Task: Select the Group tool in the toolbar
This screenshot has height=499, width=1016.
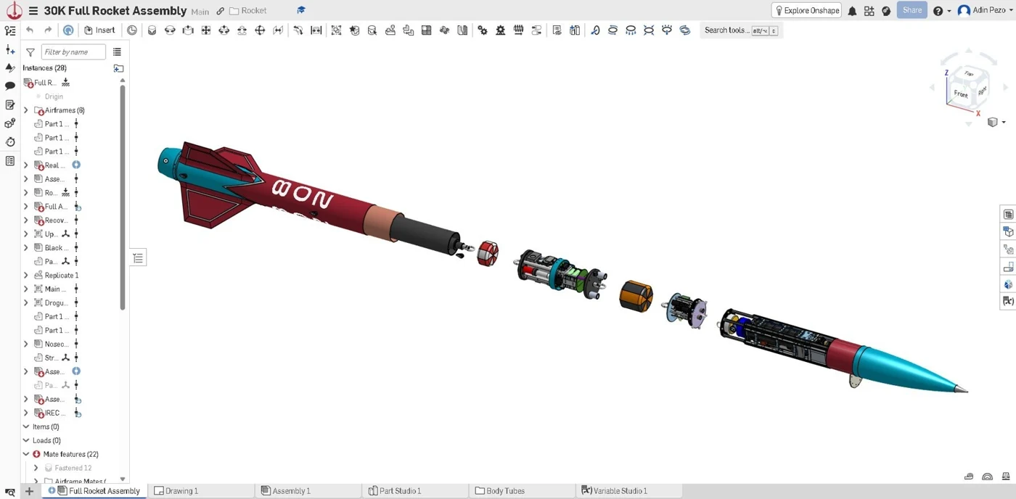Action: 336,30
